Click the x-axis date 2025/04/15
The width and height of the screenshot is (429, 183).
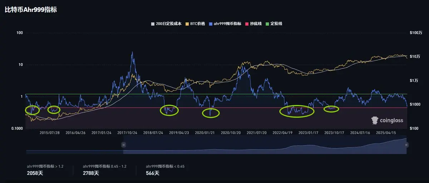(386, 132)
